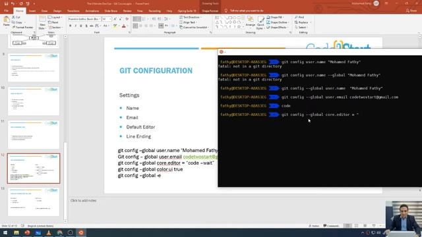Switch to Slide Sorter view in status bar
The image size is (422, 237).
tap(356, 226)
